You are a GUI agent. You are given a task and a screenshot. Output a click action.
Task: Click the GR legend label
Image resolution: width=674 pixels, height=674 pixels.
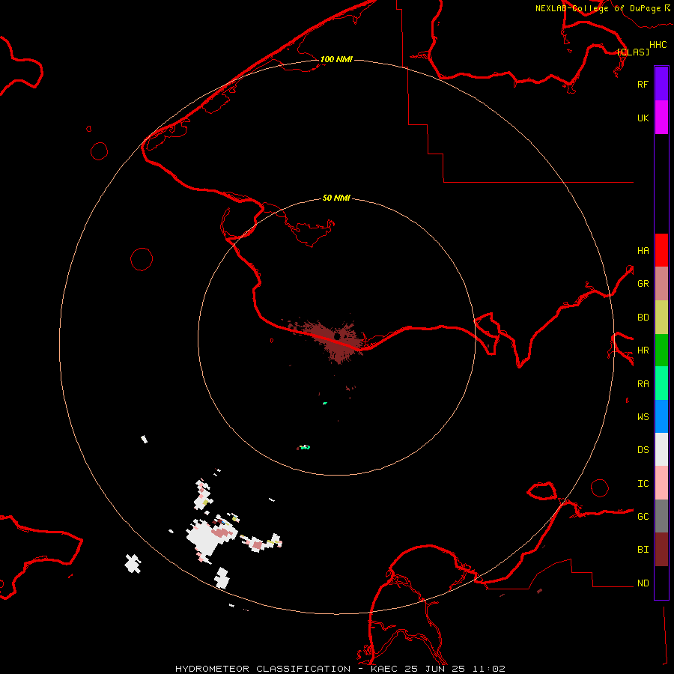pyautogui.click(x=643, y=284)
